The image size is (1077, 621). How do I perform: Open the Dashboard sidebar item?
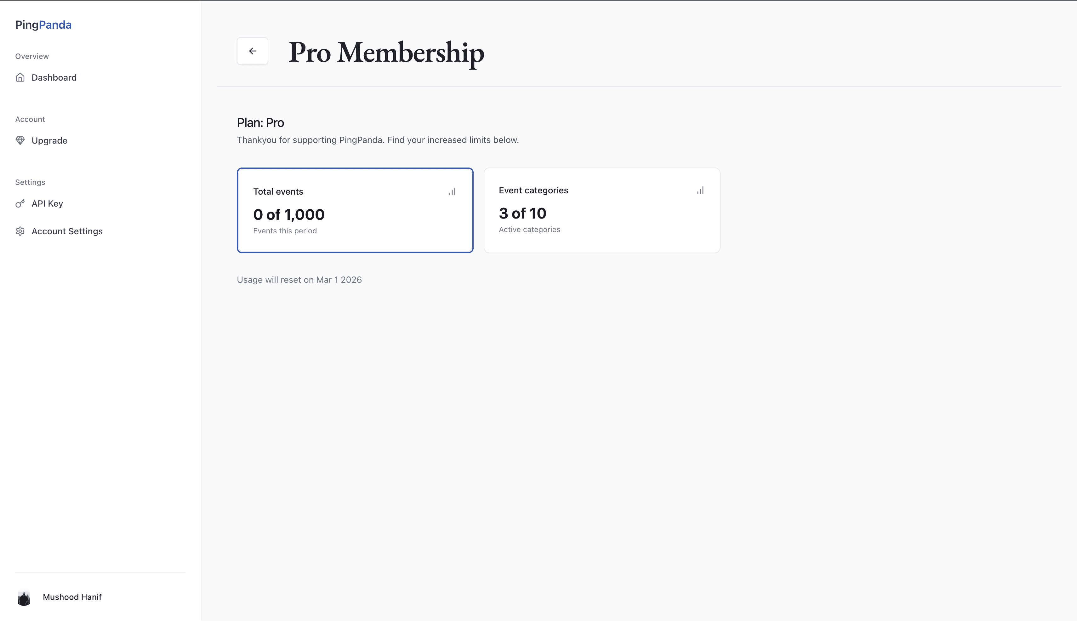tap(54, 77)
